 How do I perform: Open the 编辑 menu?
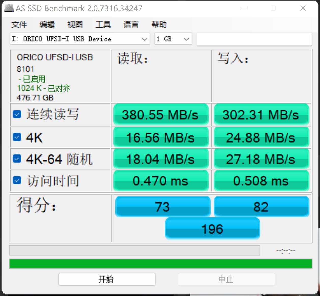coord(47,25)
